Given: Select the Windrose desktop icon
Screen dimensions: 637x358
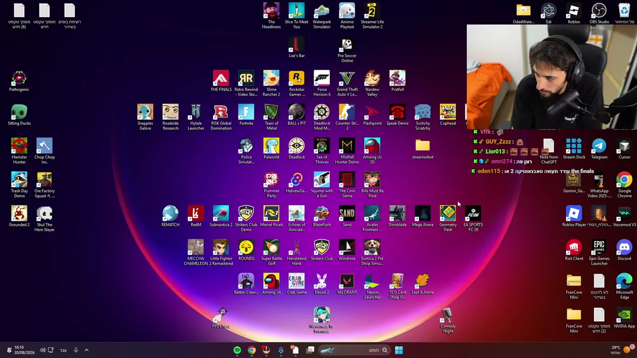Looking at the screenshot, I should (x=347, y=251).
